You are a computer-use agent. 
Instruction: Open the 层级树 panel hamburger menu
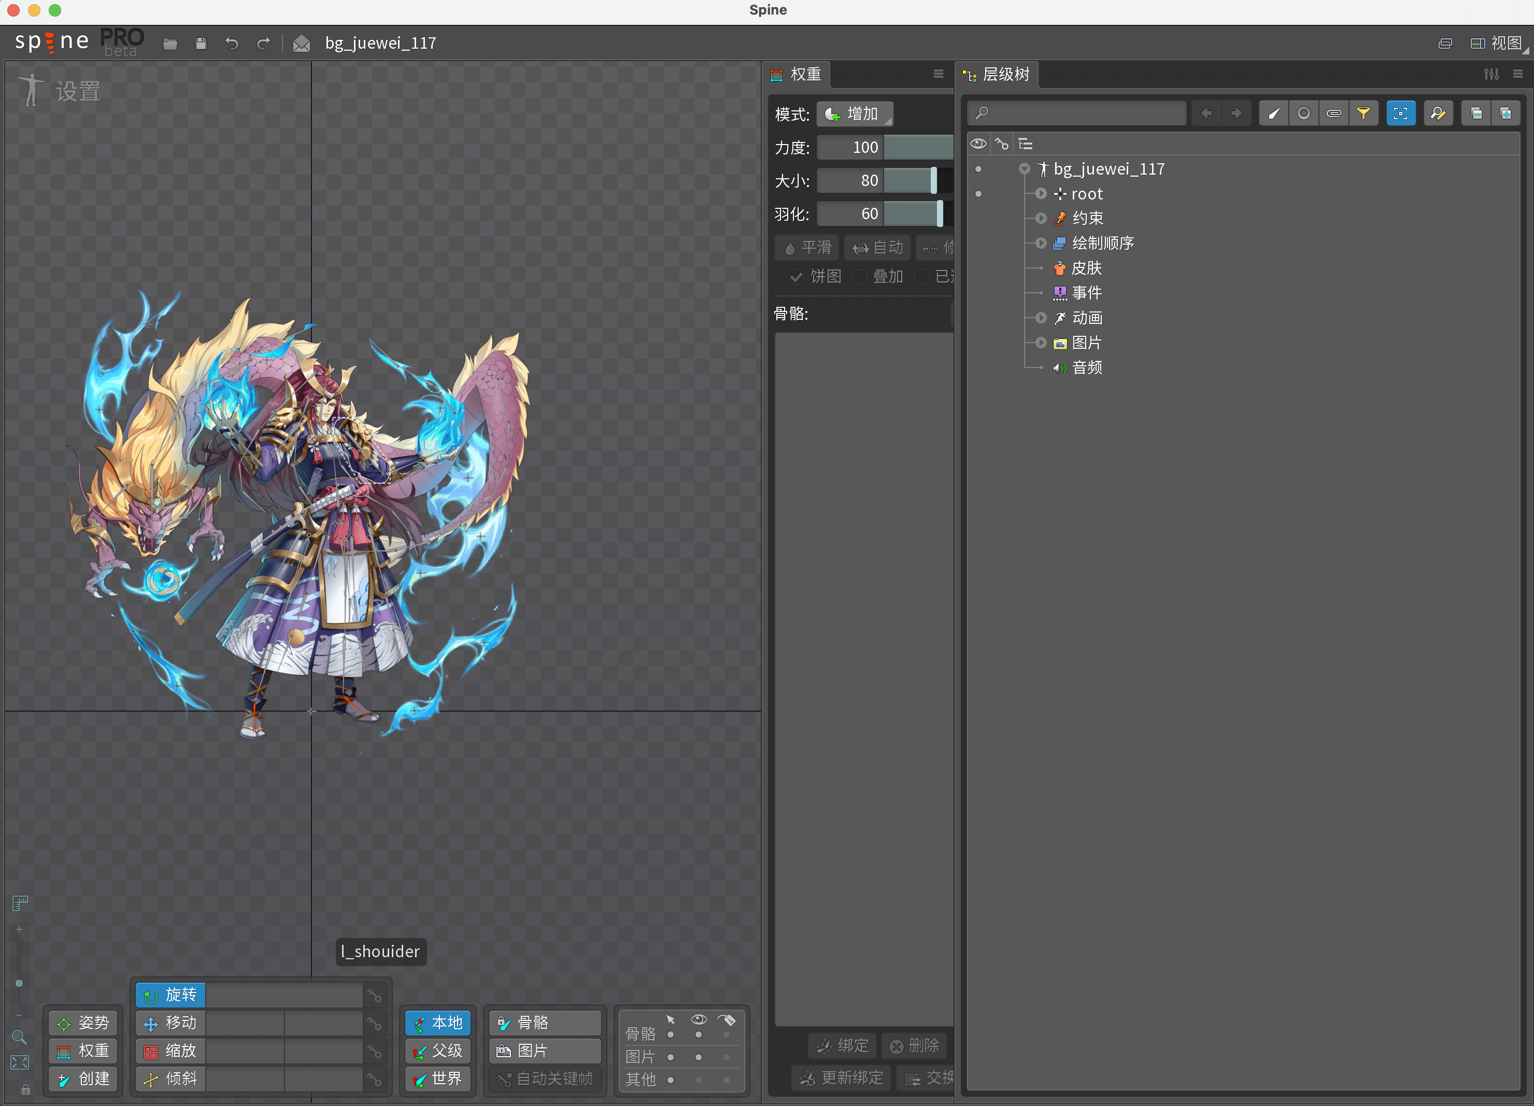tap(1518, 75)
